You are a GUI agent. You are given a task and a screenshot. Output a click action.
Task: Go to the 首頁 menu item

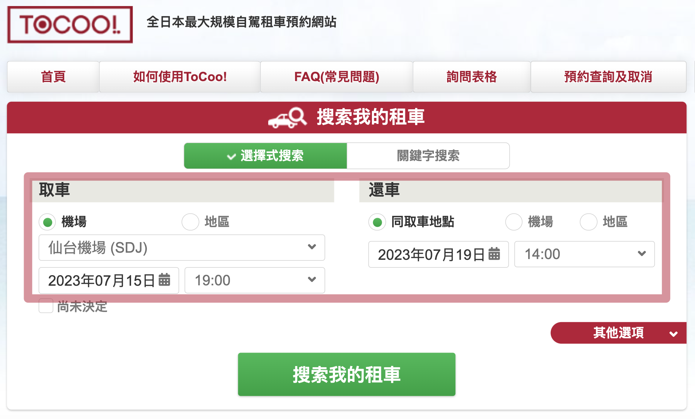tap(53, 77)
